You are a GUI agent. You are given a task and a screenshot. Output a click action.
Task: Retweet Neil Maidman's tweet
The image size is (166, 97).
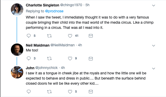[x=49, y=58]
